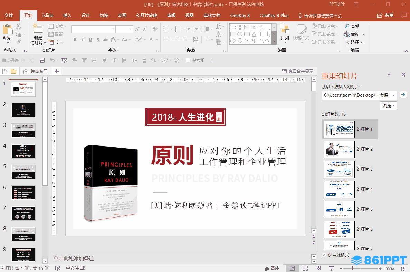Click the Format Painter brush icon
Screen dimensions: 410x272
point(18,42)
